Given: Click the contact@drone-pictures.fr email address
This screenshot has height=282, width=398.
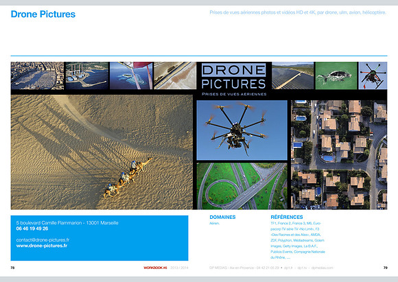Looking at the screenshot, I should (43, 240).
